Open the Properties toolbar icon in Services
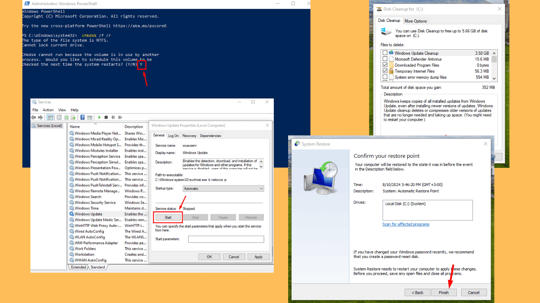 pyautogui.click(x=59, y=117)
